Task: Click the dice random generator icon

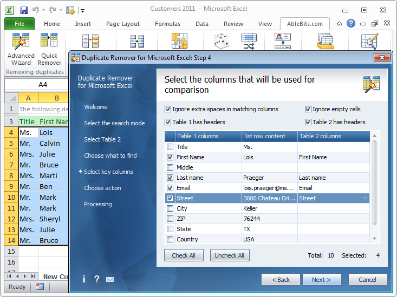Action: pos(222,41)
